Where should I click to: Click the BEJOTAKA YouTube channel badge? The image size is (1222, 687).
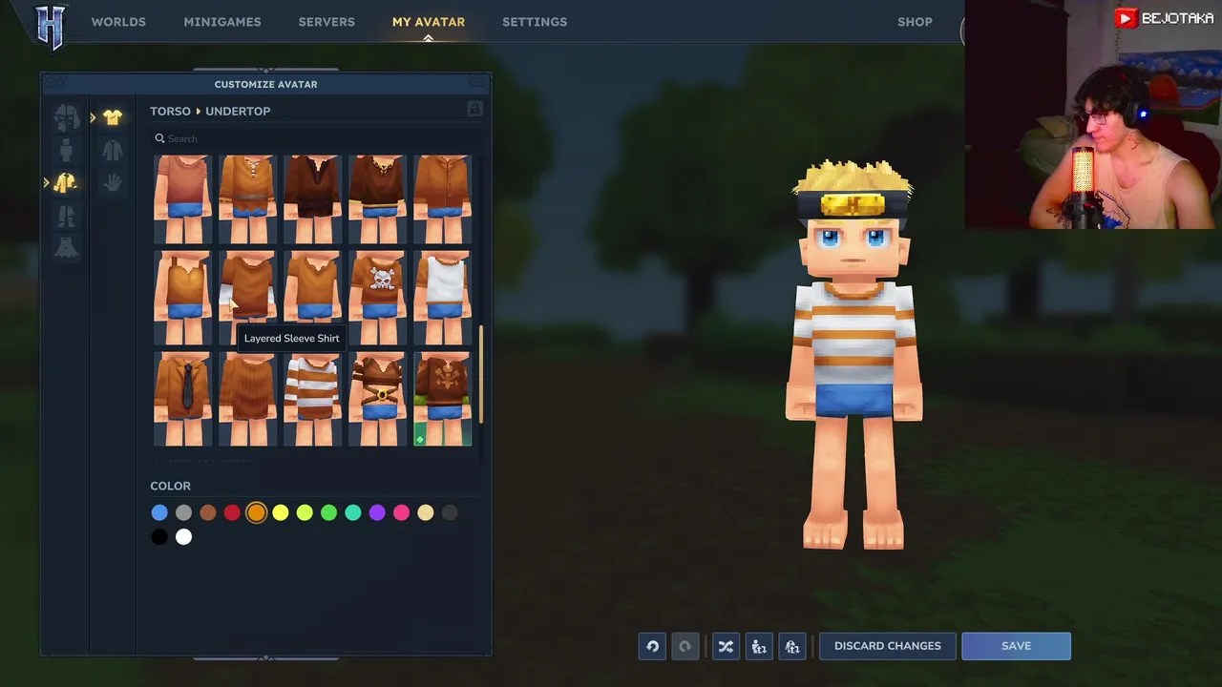point(1165,18)
